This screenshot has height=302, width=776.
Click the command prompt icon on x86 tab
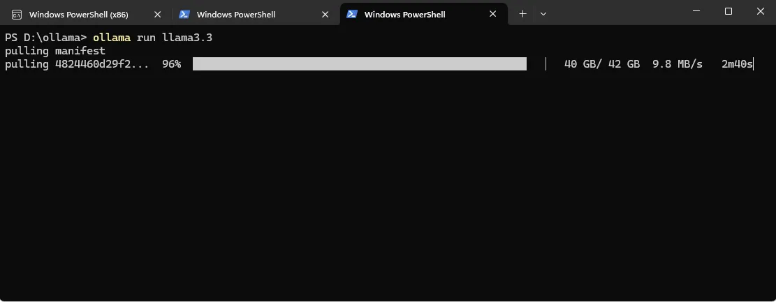click(16, 15)
